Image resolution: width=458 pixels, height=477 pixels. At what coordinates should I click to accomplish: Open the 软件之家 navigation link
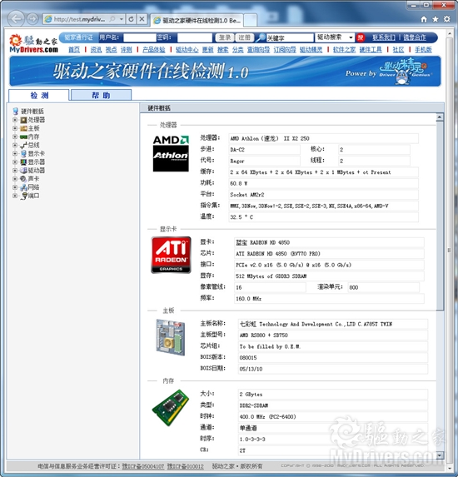(344, 50)
